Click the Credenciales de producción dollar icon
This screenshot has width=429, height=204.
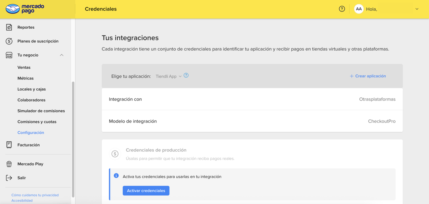pos(115,154)
